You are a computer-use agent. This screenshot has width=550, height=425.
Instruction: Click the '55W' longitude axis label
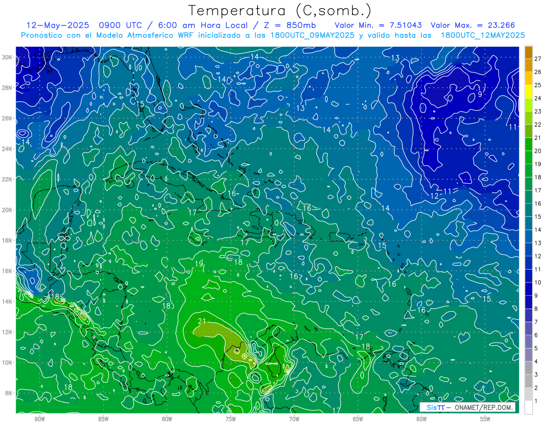(485, 419)
